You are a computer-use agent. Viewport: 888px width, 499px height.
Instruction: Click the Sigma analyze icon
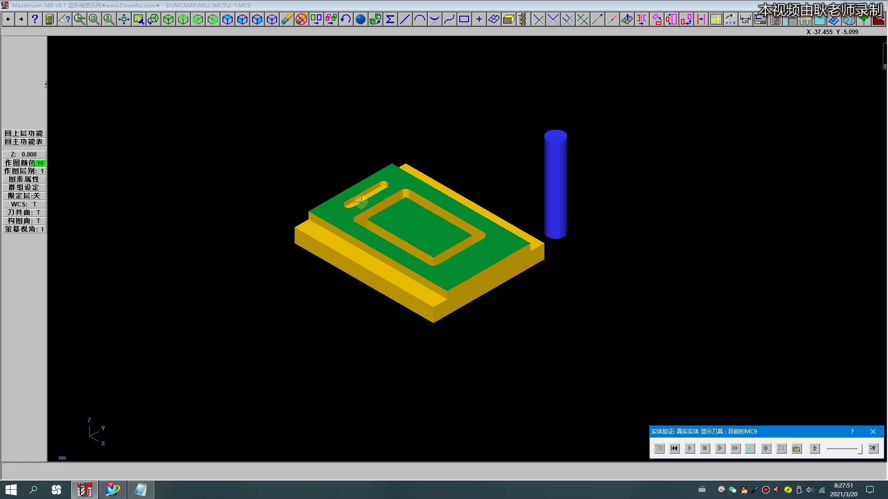pyautogui.click(x=390, y=19)
